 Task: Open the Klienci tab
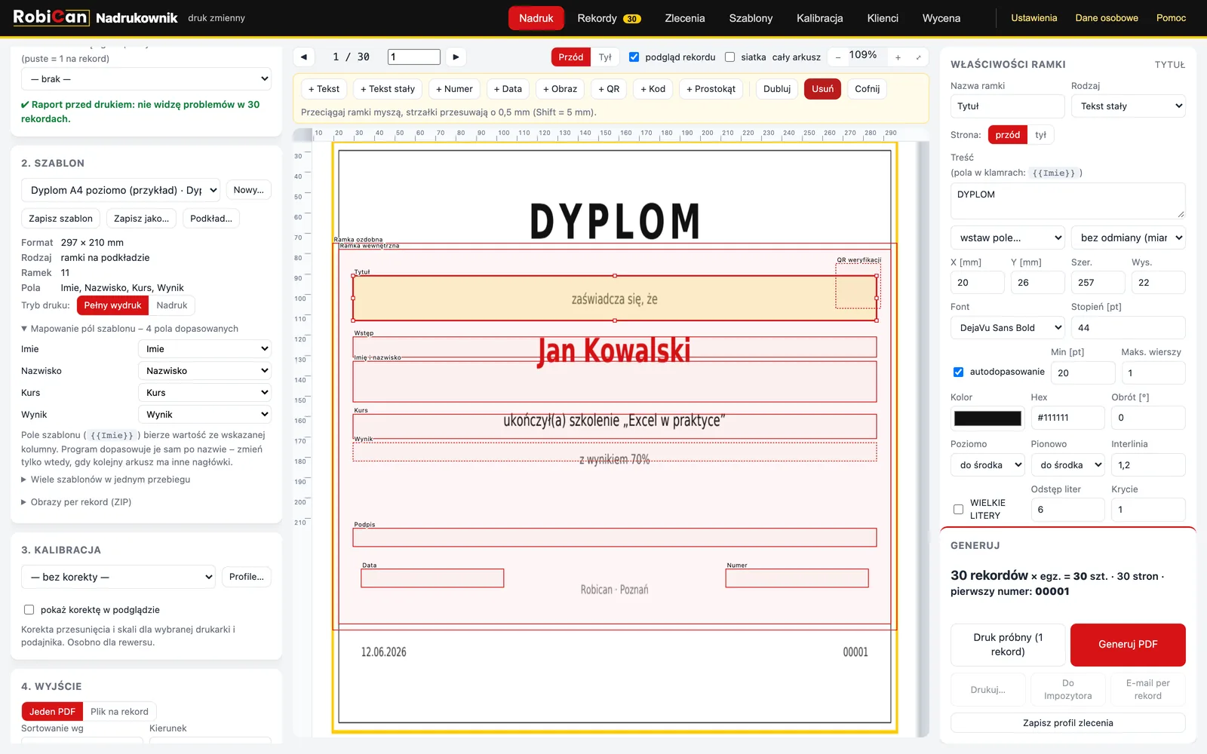[883, 18]
